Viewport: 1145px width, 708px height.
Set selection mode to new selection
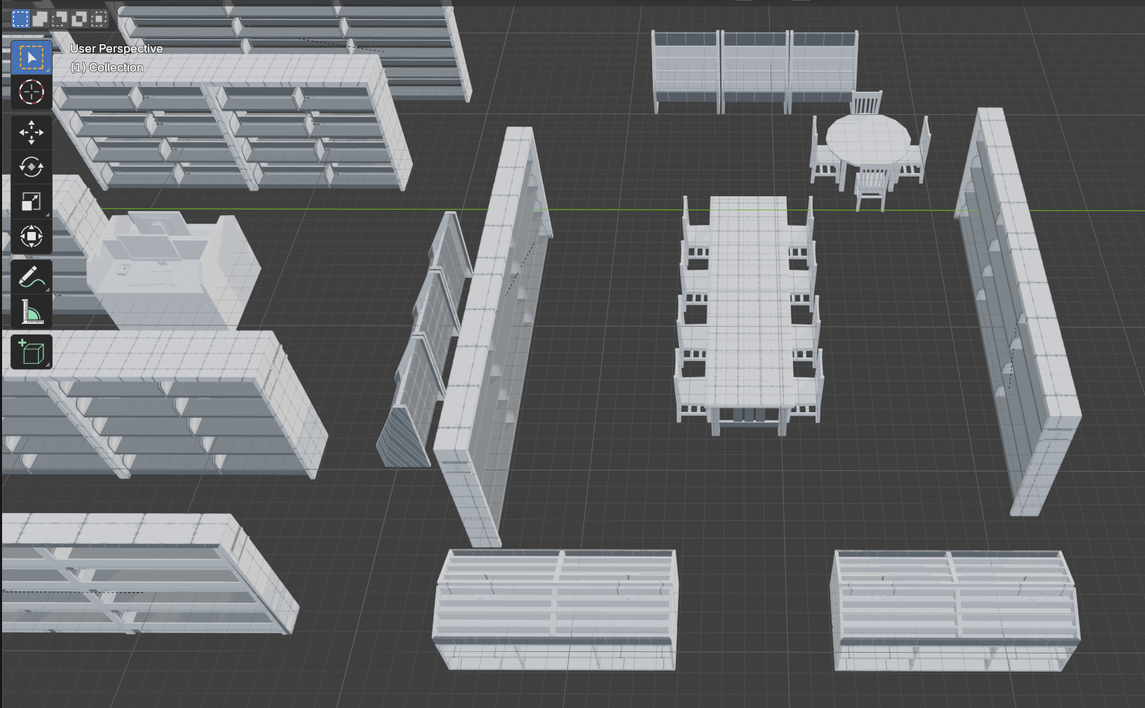(x=20, y=19)
